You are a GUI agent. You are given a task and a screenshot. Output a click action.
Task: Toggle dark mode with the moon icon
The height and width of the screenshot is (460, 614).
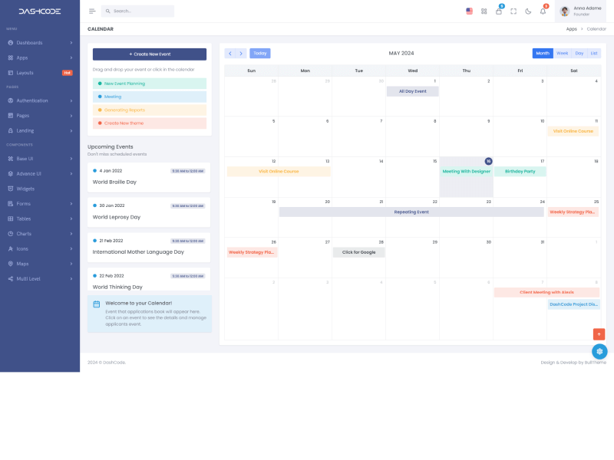pyautogui.click(x=528, y=11)
